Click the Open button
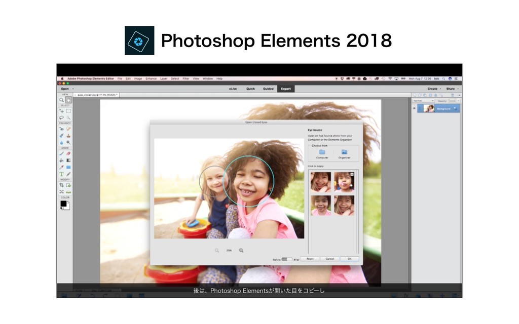 coord(64,89)
